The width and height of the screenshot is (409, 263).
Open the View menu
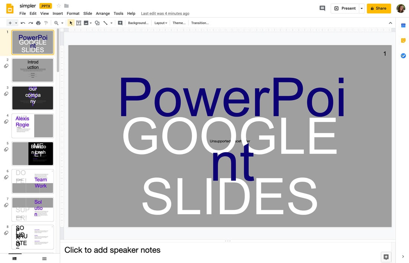tap(44, 13)
